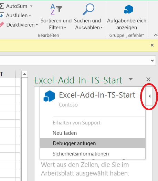This screenshot has width=158, height=181.
Task: Click the Bearbeiten group label
Action: click(49, 35)
